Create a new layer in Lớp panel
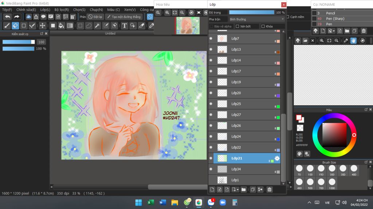This screenshot has height=209, width=373. pos(212,189)
